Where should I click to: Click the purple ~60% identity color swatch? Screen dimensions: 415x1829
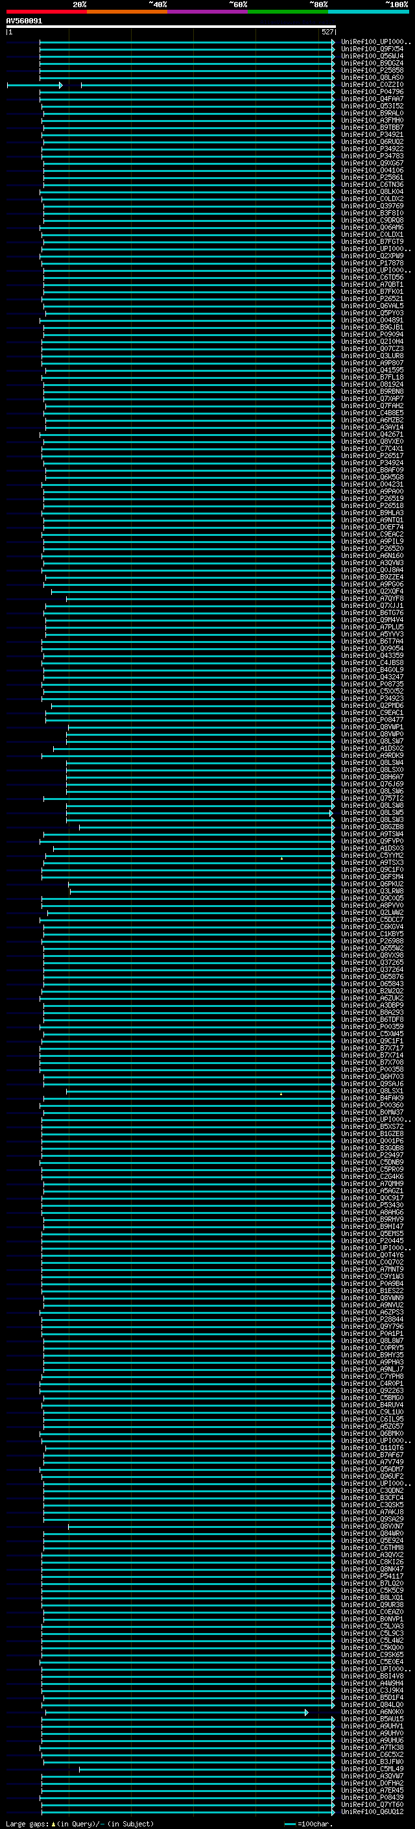tap(207, 12)
